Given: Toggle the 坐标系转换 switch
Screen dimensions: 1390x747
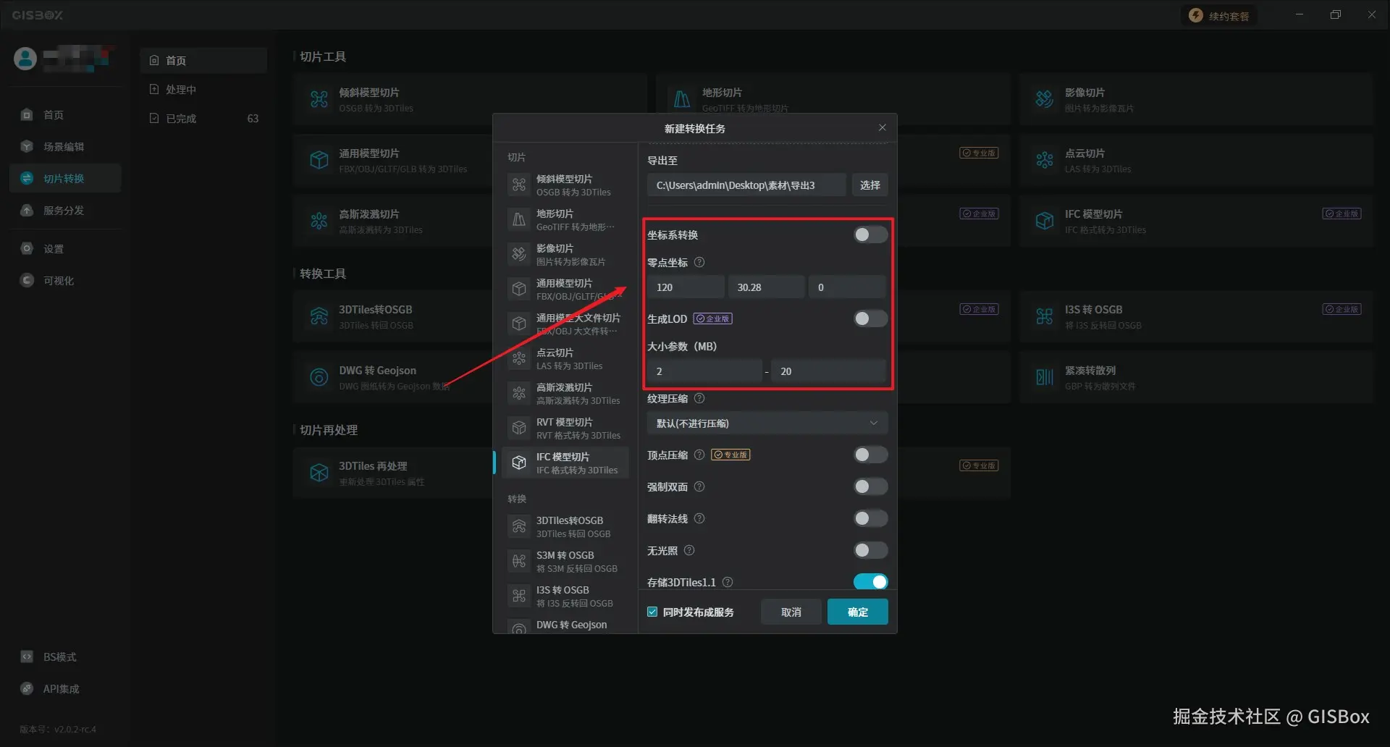Looking at the screenshot, I should pos(870,235).
